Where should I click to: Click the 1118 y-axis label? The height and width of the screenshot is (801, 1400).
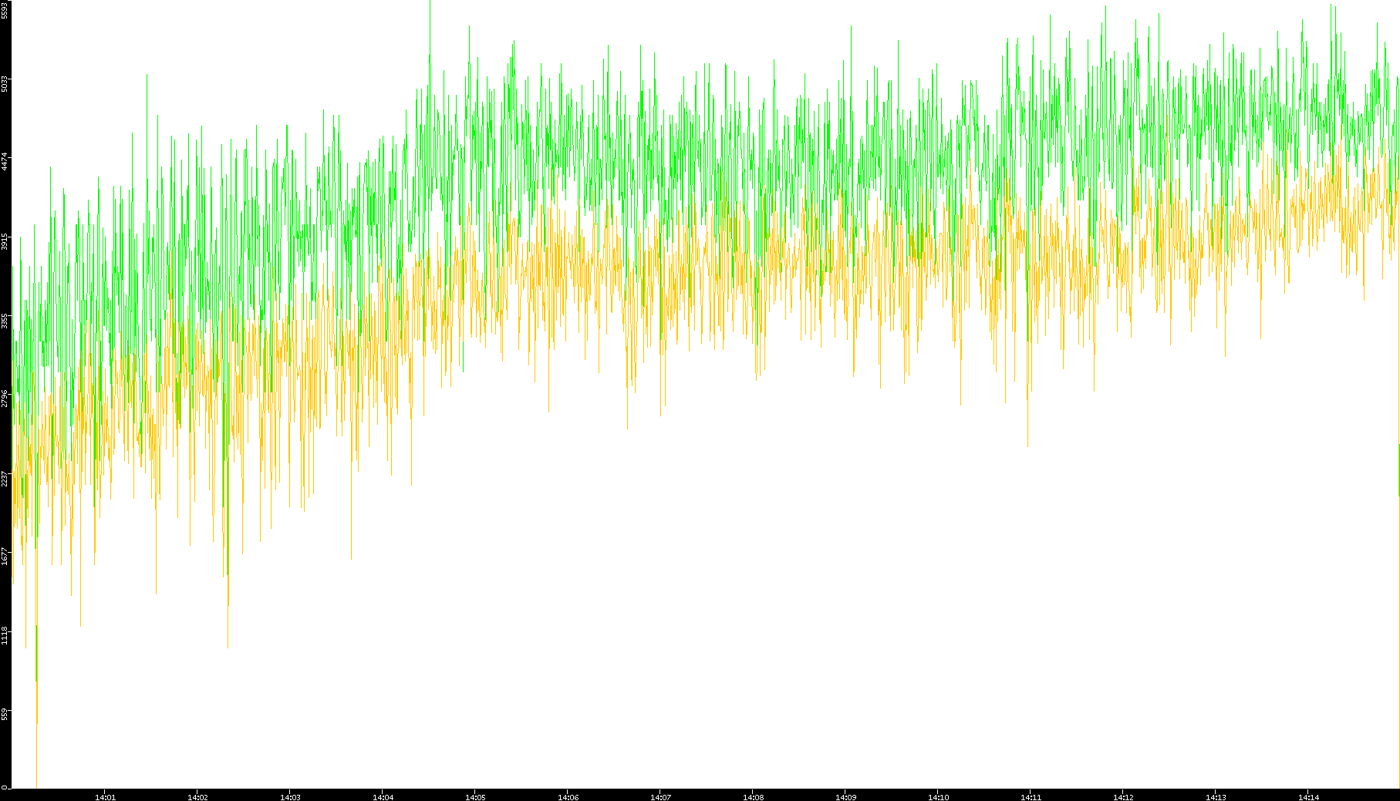[5, 636]
